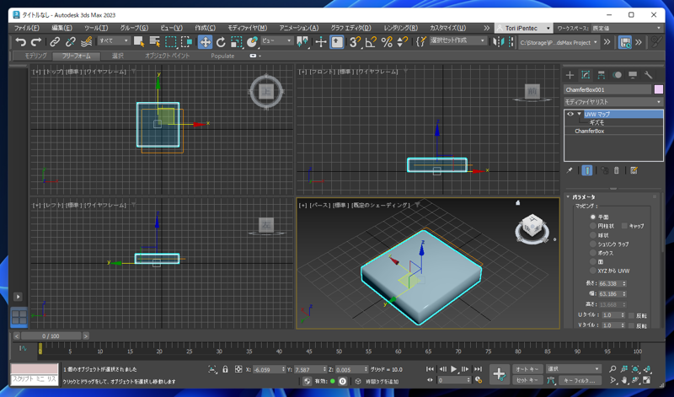Click the Select and Place tool
This screenshot has height=397, width=674.
(x=252, y=41)
